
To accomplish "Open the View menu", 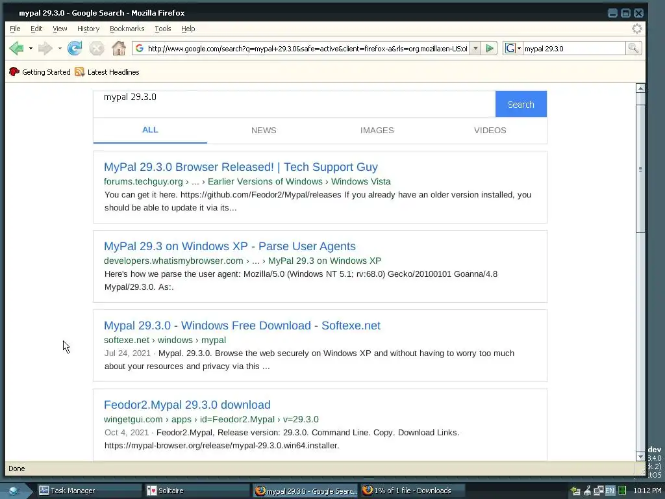I will (x=60, y=29).
